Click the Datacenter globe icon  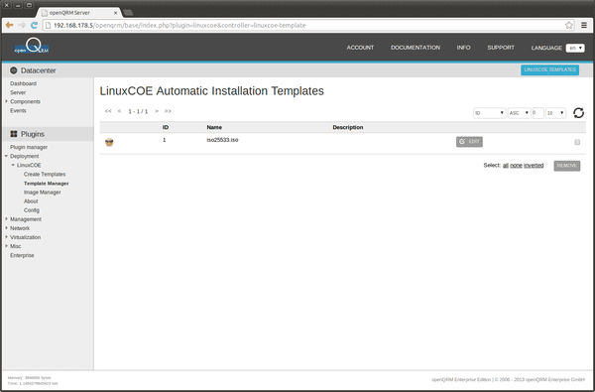pos(14,70)
